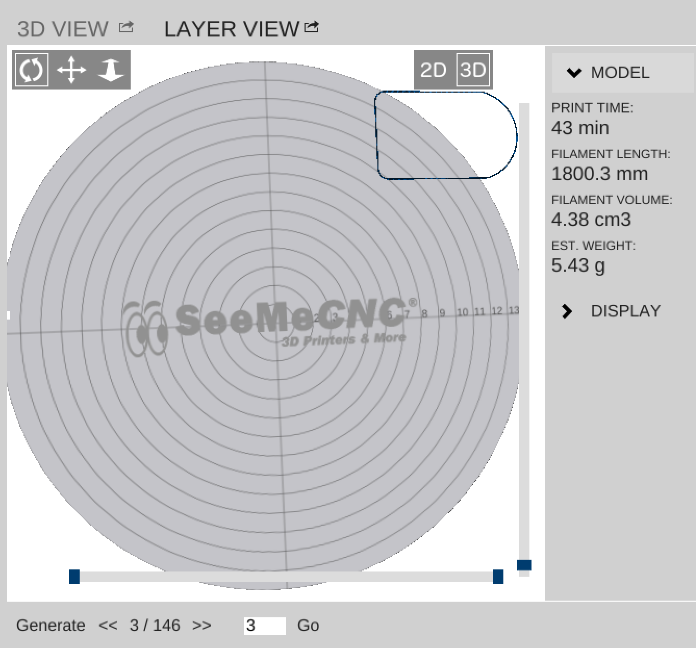The image size is (696, 648).
Task: Select the zoom view arrow tool icon
Action: coord(110,70)
